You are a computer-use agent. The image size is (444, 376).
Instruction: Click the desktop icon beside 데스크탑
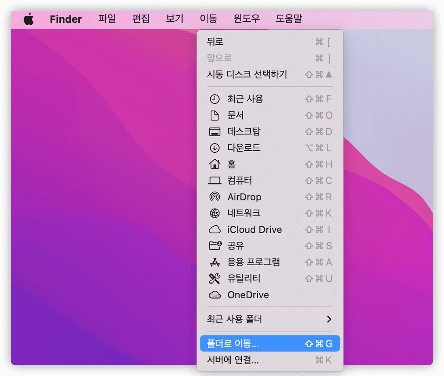[215, 132]
